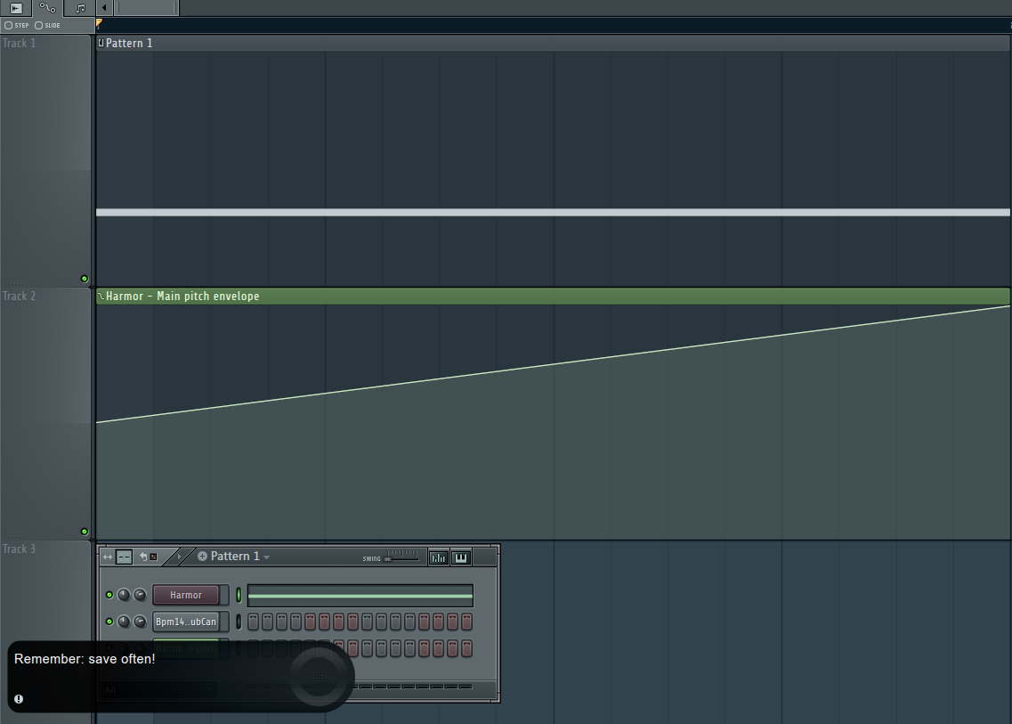Image resolution: width=1012 pixels, height=724 pixels.
Task: Open the Harmor channel button
Action: pos(186,595)
